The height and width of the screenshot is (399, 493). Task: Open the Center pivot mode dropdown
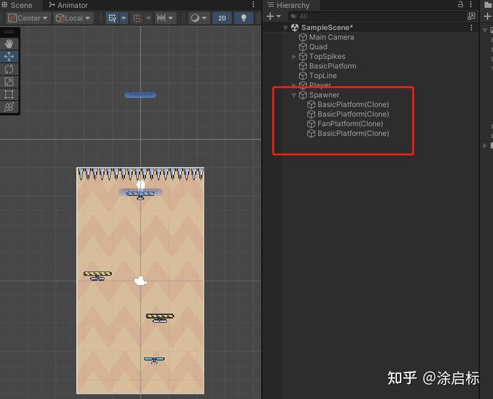[x=28, y=18]
